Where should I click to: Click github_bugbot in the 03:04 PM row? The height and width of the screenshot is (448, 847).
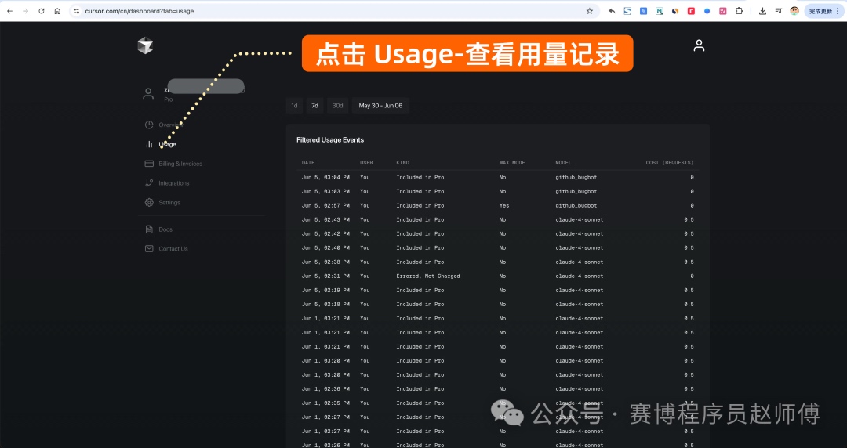tap(576, 177)
